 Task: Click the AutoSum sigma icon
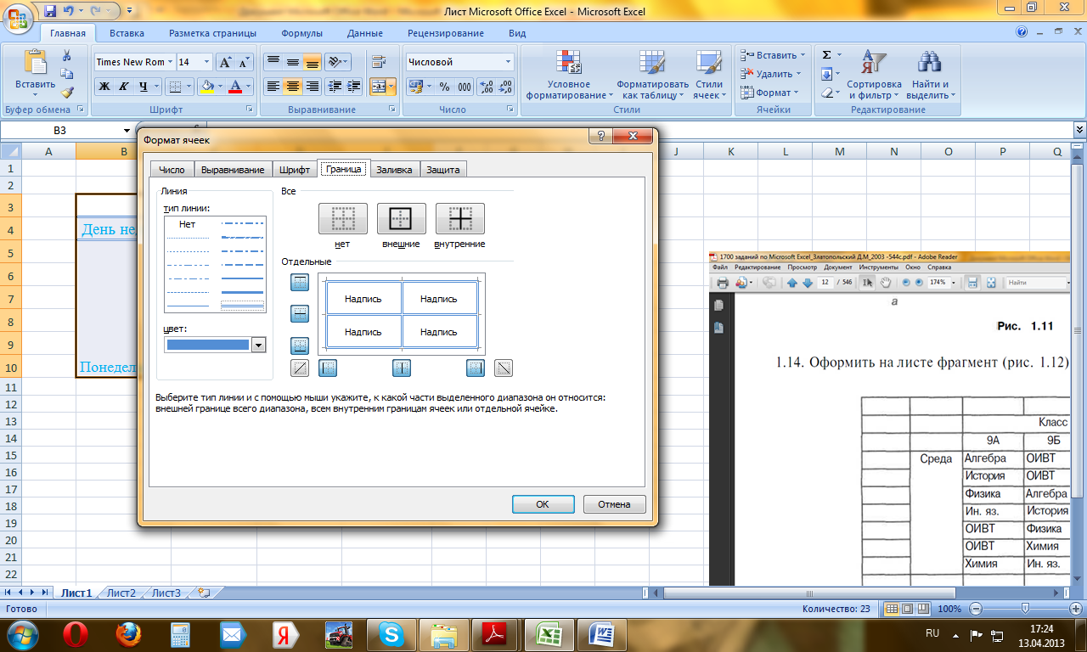[826, 54]
